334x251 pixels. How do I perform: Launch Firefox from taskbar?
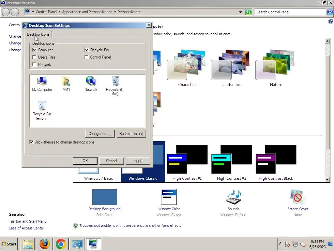(x=44, y=244)
